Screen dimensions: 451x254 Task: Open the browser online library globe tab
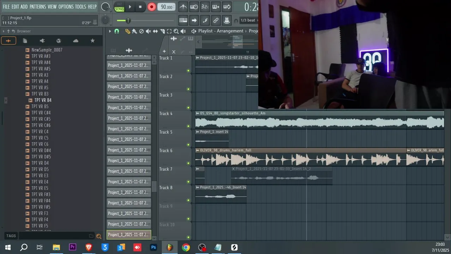coord(59,41)
